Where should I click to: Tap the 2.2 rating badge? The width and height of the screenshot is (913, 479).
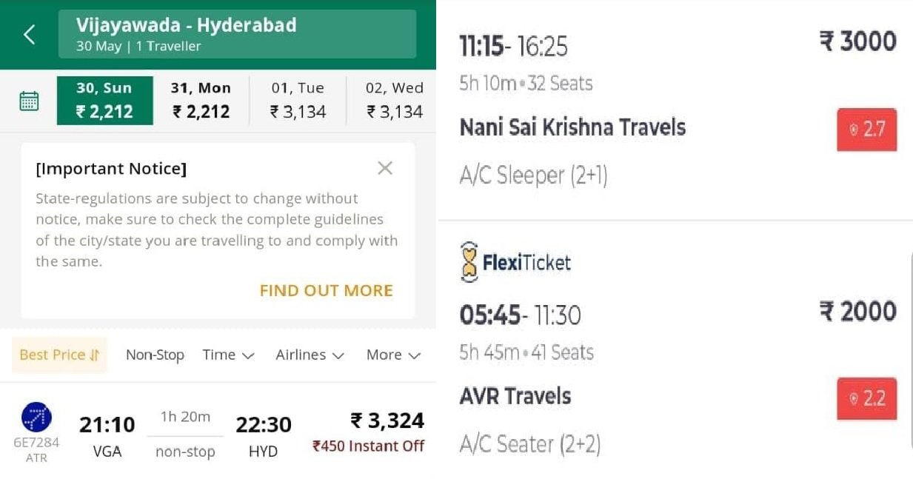(866, 398)
